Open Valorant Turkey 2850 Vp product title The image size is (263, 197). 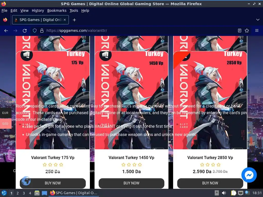[210, 158]
